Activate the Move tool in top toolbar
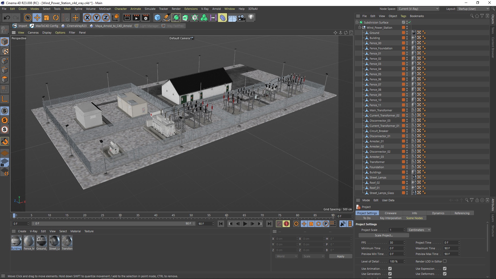This screenshot has height=279, width=496. 37,18
